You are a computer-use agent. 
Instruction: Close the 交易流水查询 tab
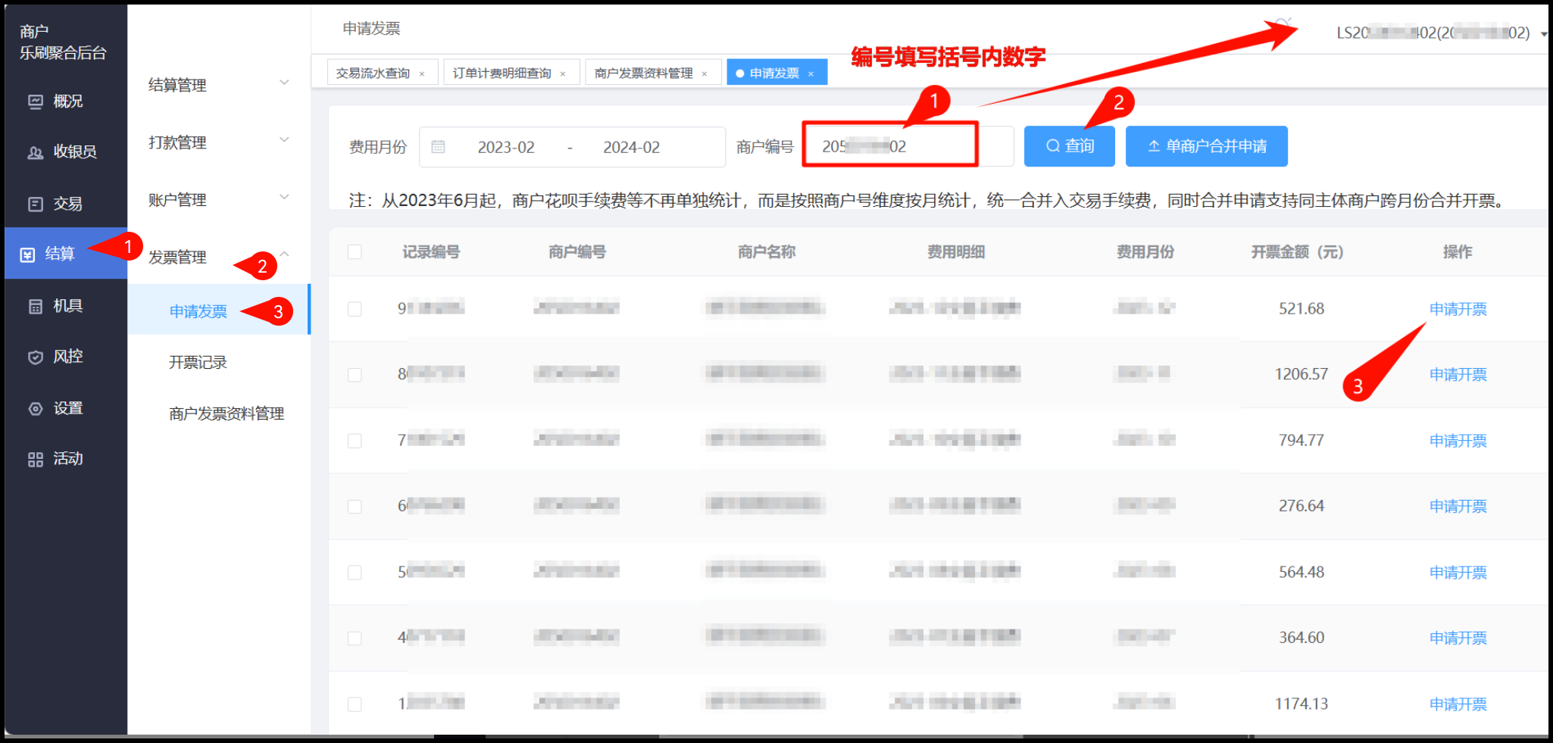422,74
